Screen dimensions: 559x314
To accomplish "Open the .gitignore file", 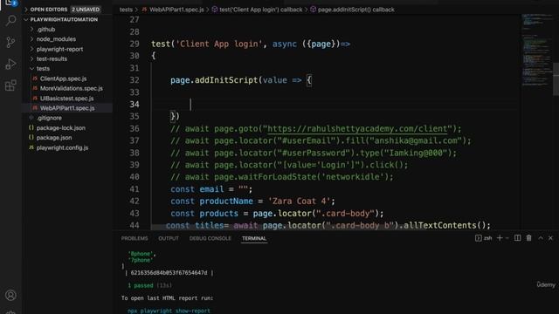I will click(x=49, y=118).
